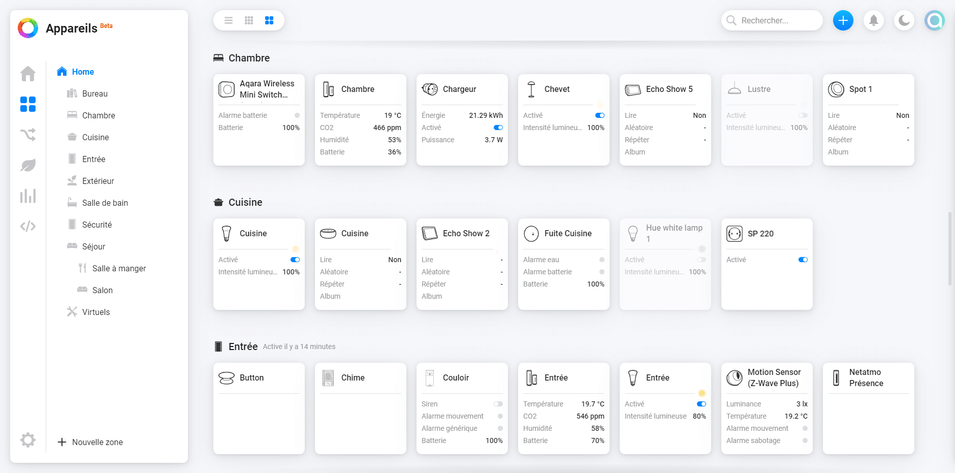Toggle dark mode moon icon
The height and width of the screenshot is (473, 955).
point(904,20)
